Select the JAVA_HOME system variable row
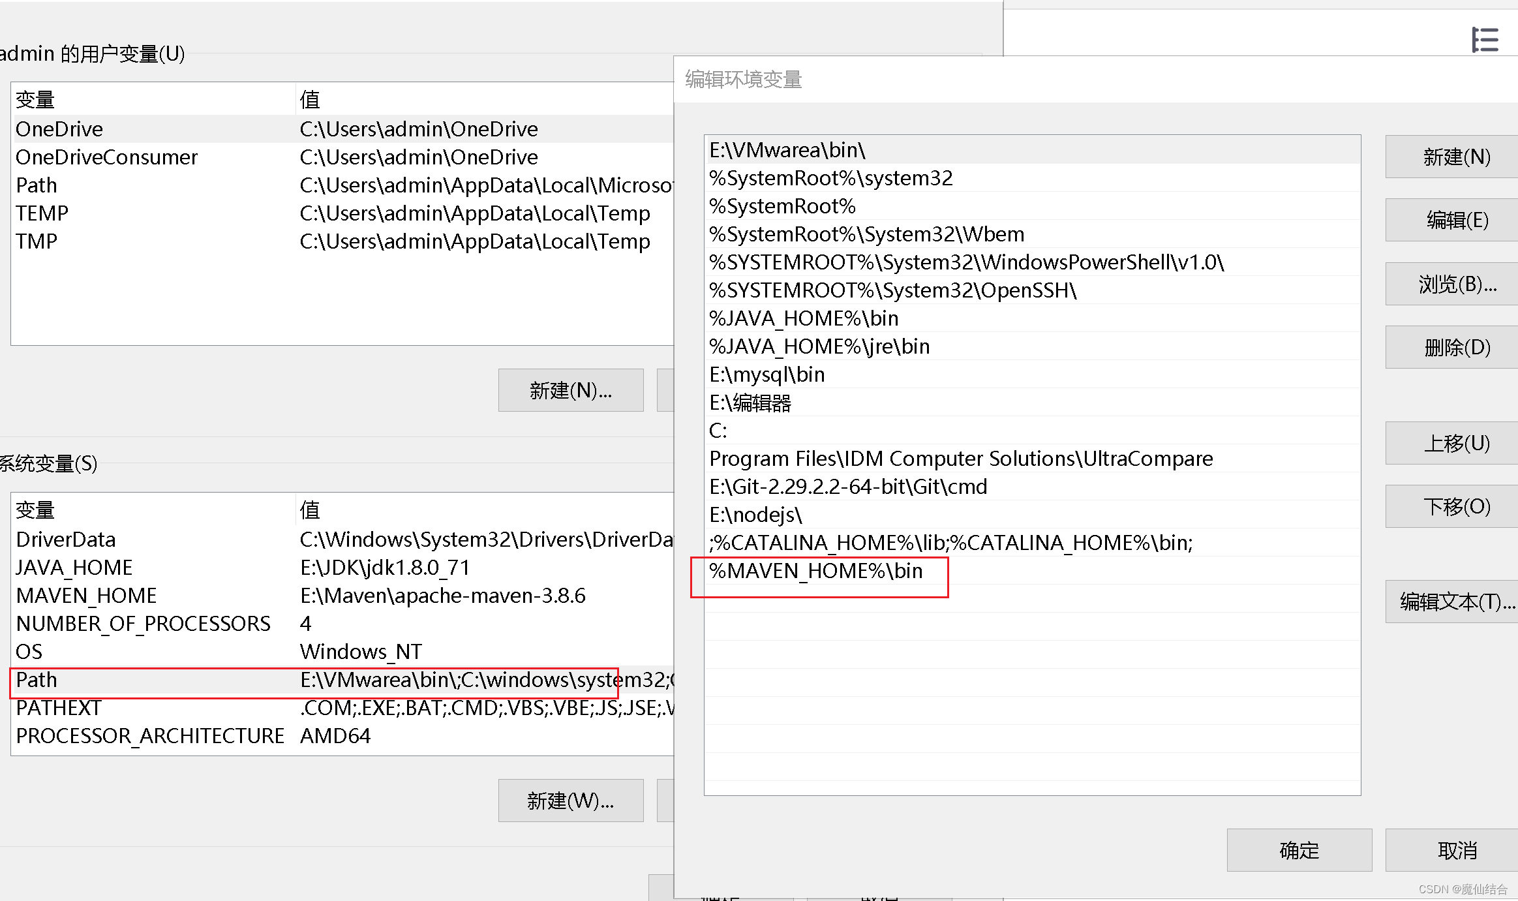The width and height of the screenshot is (1518, 901). [x=342, y=568]
